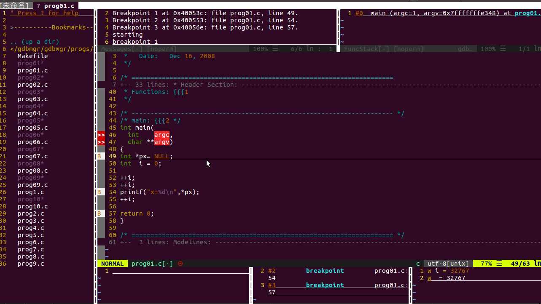Toggle the Bookmarks section in file tree
Screen dimensions: 541x304
pos(51,27)
